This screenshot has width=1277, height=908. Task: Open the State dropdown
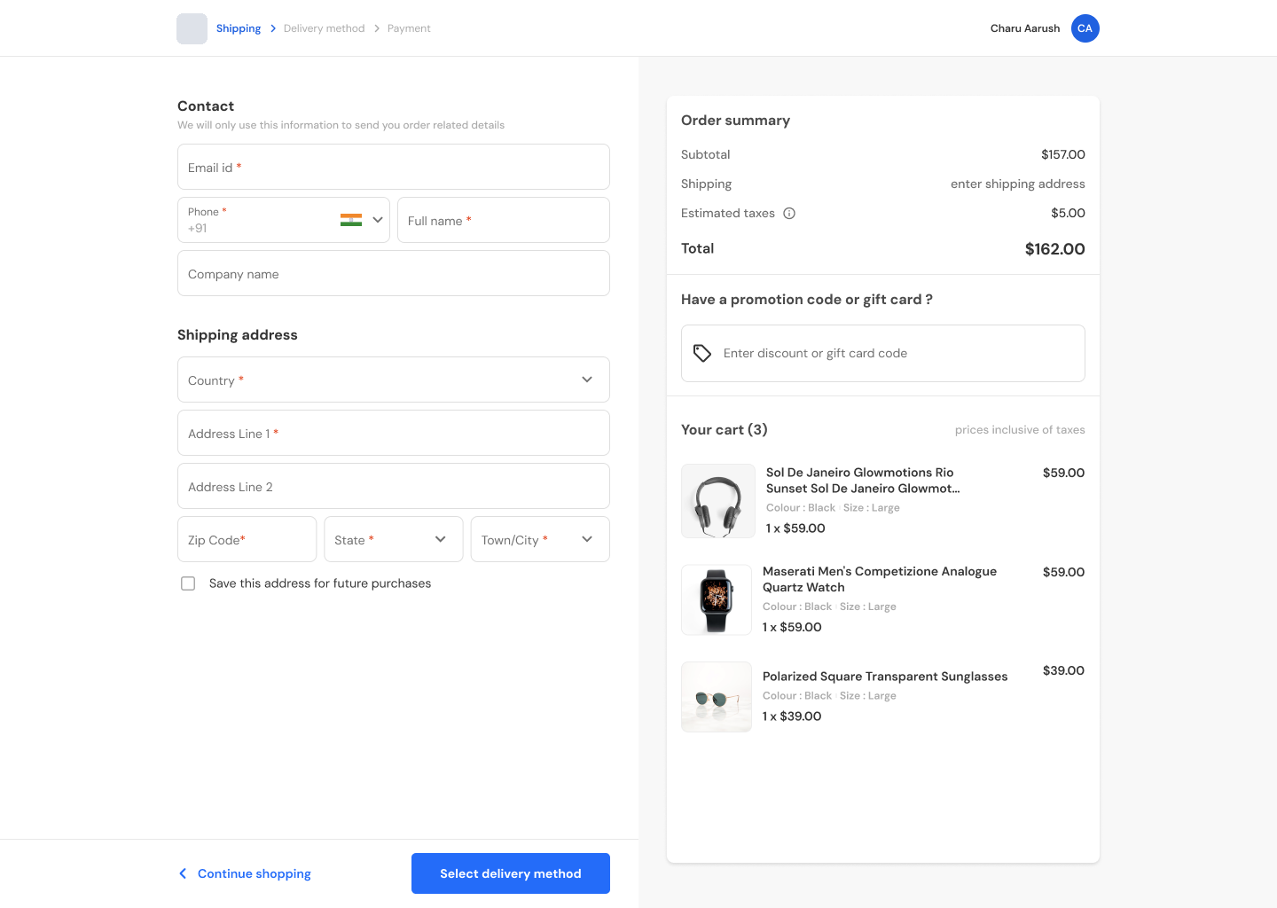(x=394, y=539)
